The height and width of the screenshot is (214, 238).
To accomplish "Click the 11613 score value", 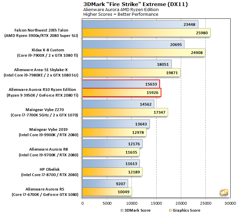I will pyautogui.click(x=131, y=164).
